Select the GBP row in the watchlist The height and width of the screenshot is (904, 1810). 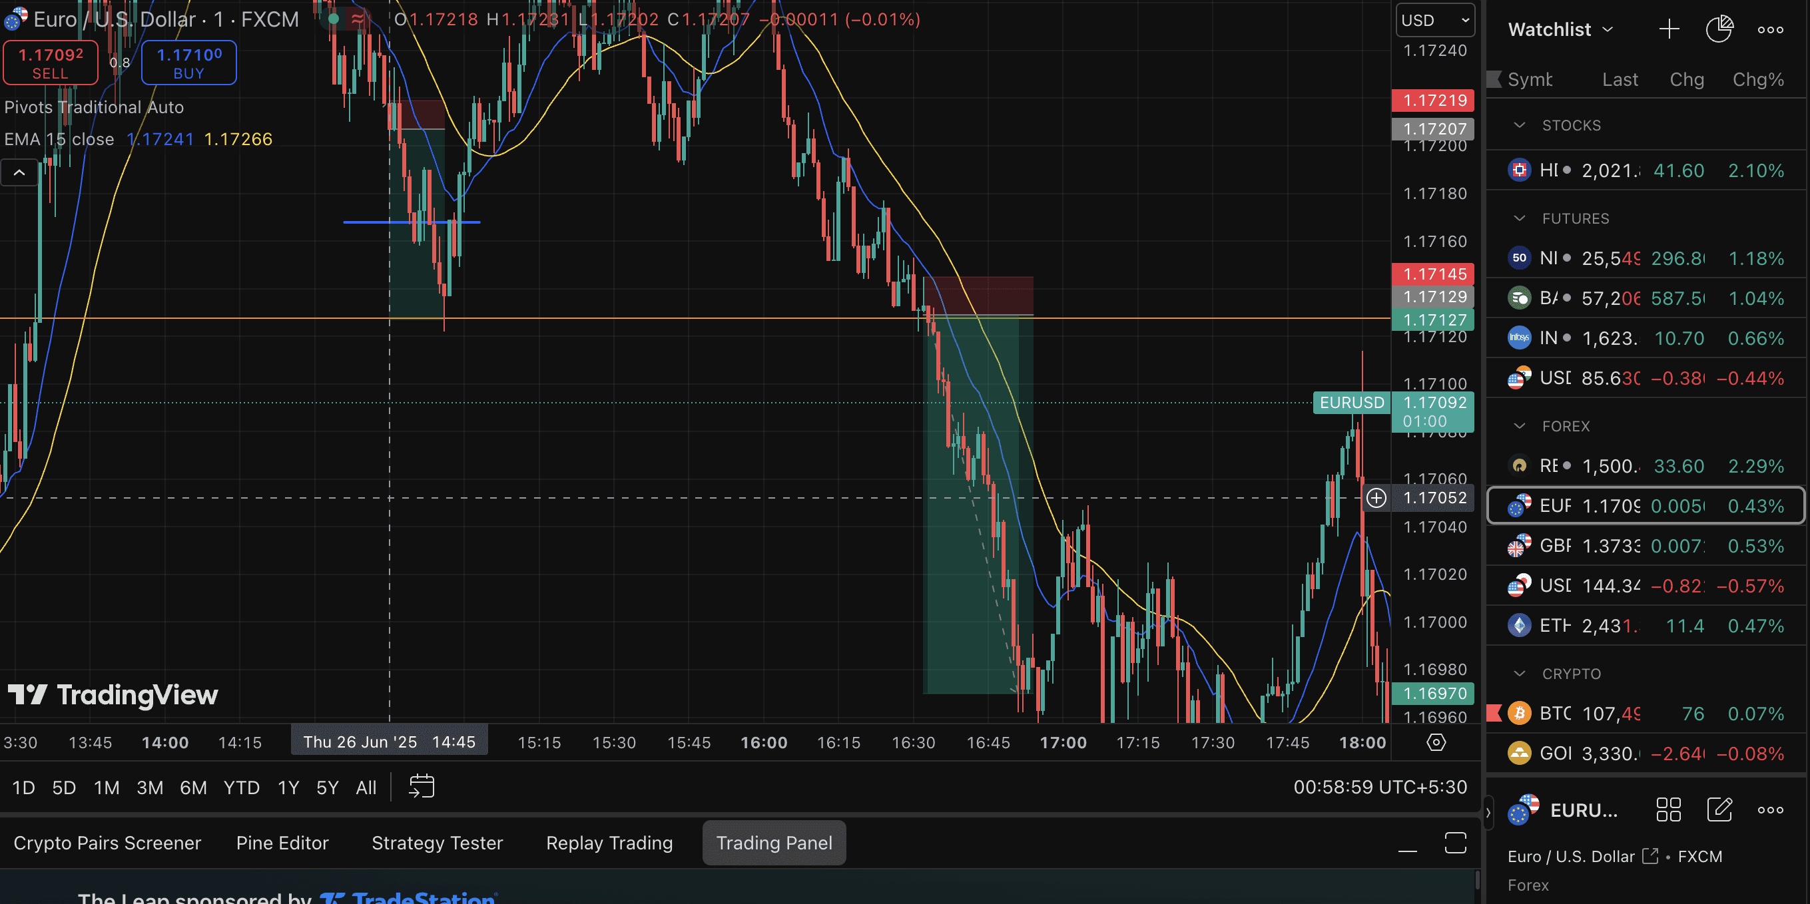pyautogui.click(x=1644, y=546)
